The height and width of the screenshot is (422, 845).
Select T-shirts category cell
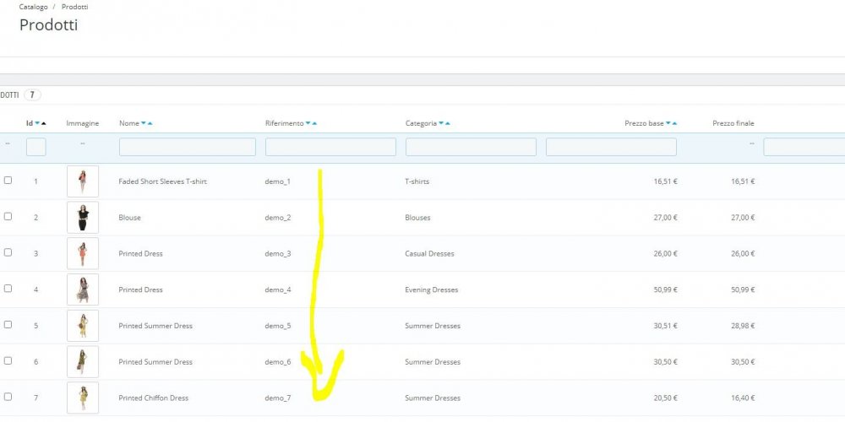tap(417, 182)
